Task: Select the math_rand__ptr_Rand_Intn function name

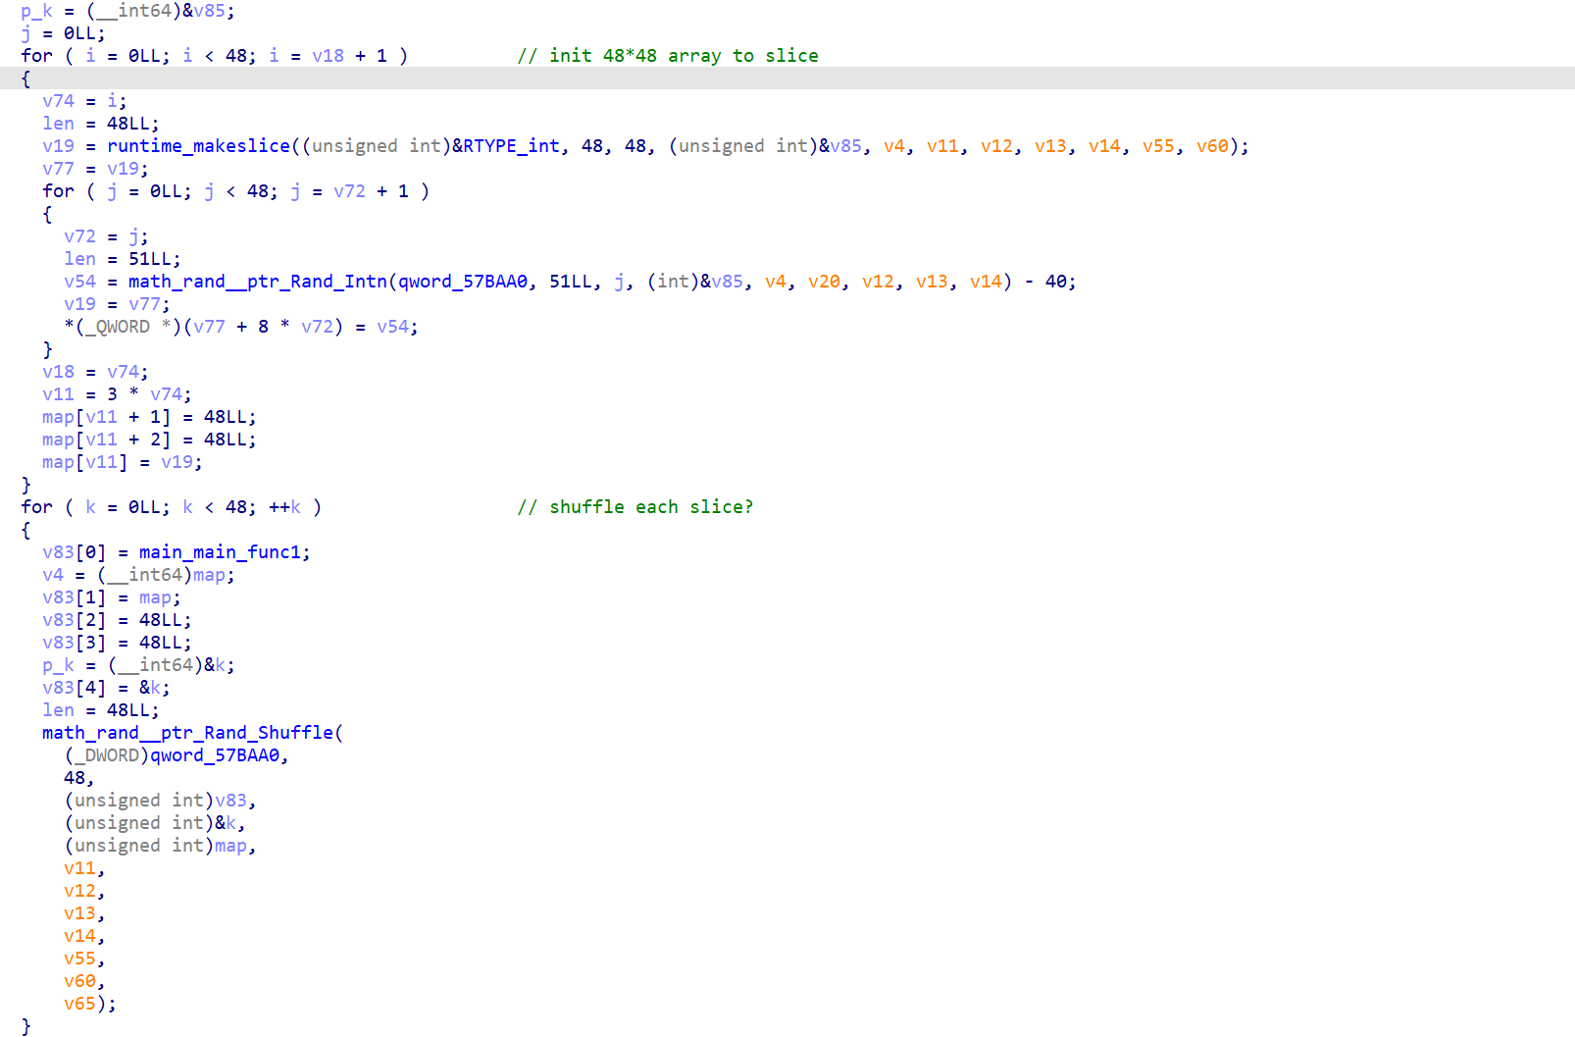Action: [x=257, y=282]
